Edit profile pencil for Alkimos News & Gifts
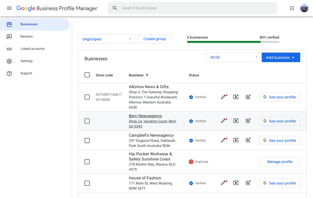Image resolution: width=313 pixels, height=198 pixels. [224, 97]
